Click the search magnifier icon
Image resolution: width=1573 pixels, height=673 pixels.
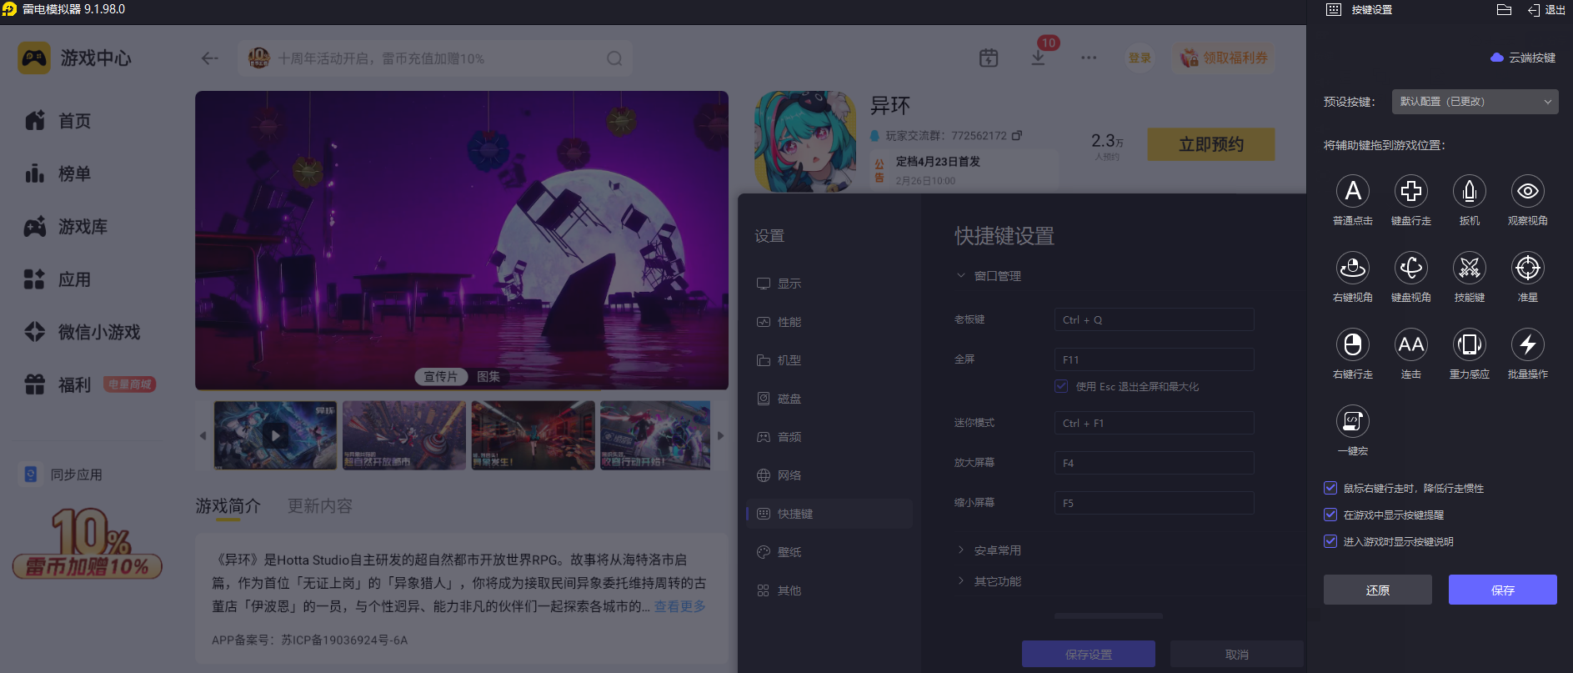coord(614,58)
